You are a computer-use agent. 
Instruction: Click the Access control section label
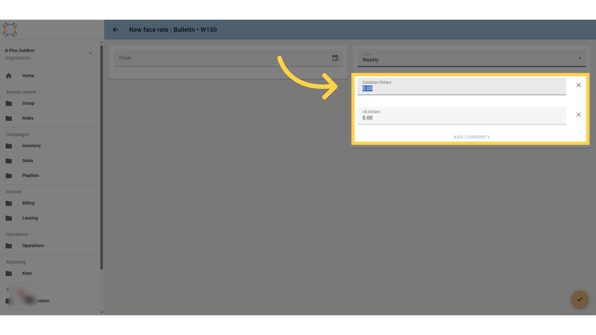(21, 92)
